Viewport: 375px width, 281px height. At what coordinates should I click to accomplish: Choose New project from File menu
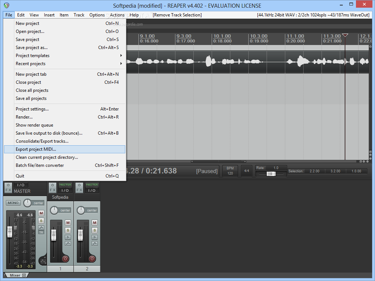click(64, 23)
